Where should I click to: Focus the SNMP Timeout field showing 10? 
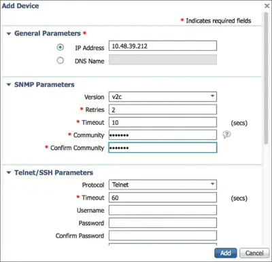pos(163,122)
